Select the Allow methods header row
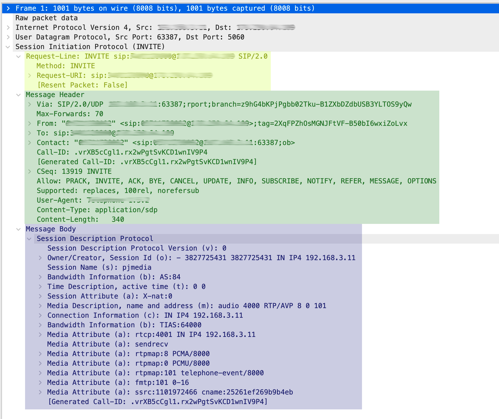Viewport: 499px width, 419px height. click(236, 181)
